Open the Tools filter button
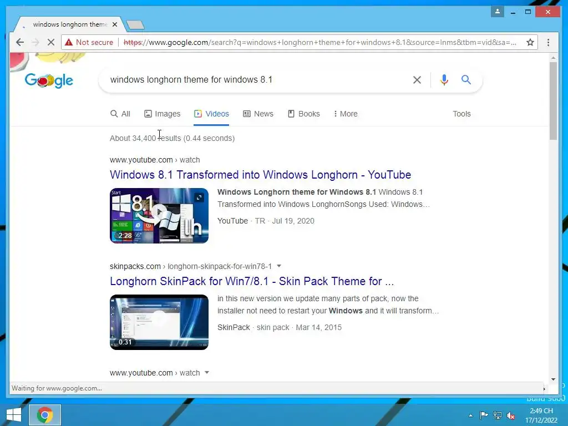The image size is (568, 426). tap(461, 114)
